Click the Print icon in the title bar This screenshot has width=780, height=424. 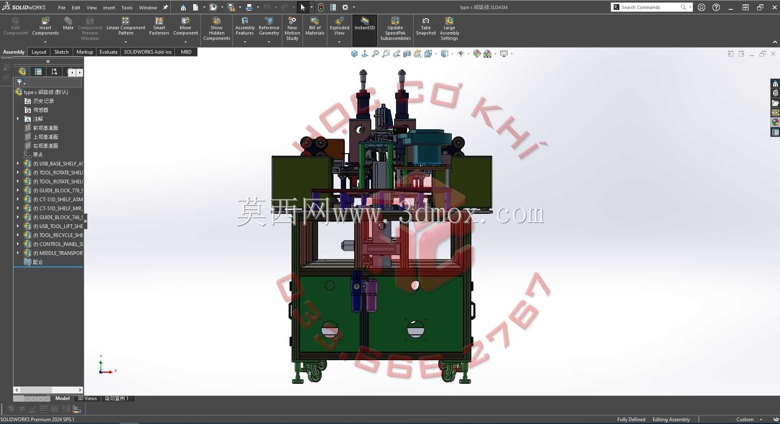pos(249,7)
